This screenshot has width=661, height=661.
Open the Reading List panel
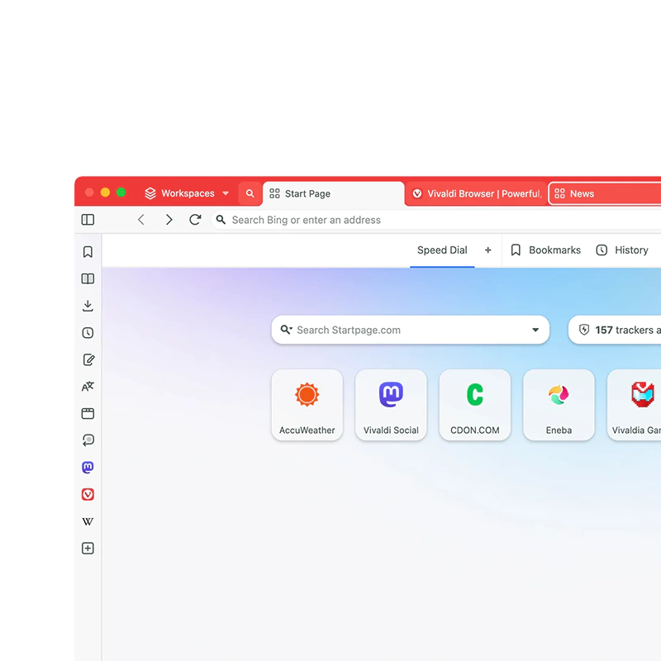88,278
